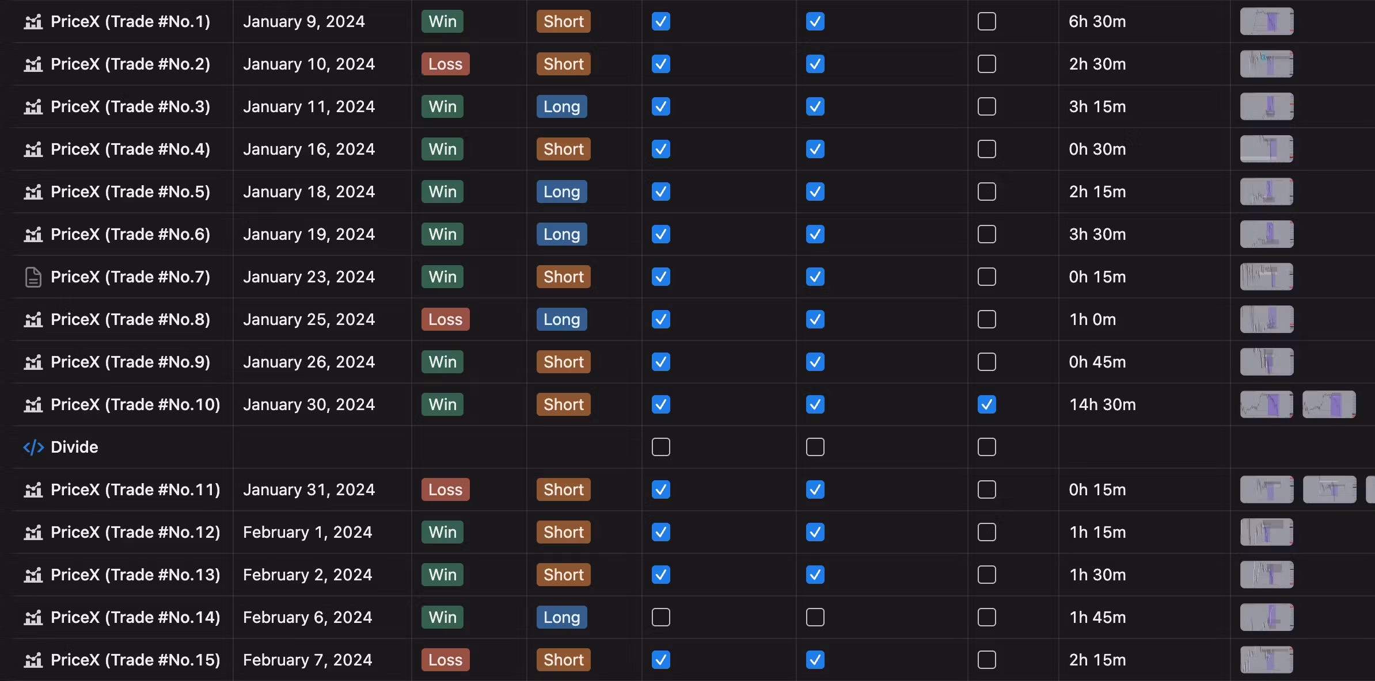The height and width of the screenshot is (681, 1375).
Task: Click chart icon of Trade #No.12
Action: pos(33,533)
